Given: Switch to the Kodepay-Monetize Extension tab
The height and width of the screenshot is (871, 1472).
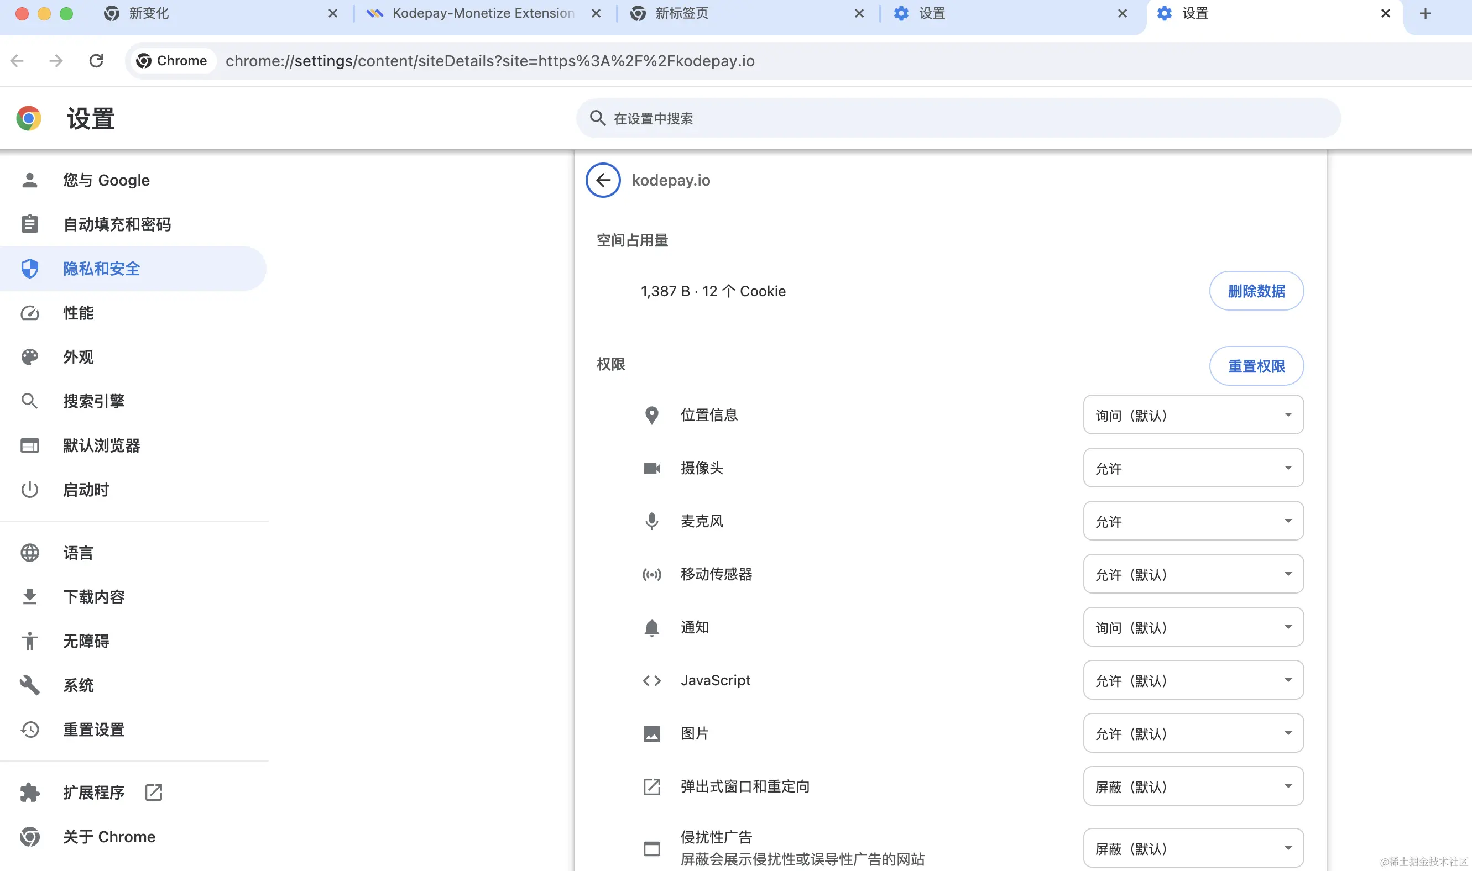Looking at the screenshot, I should pos(483,13).
